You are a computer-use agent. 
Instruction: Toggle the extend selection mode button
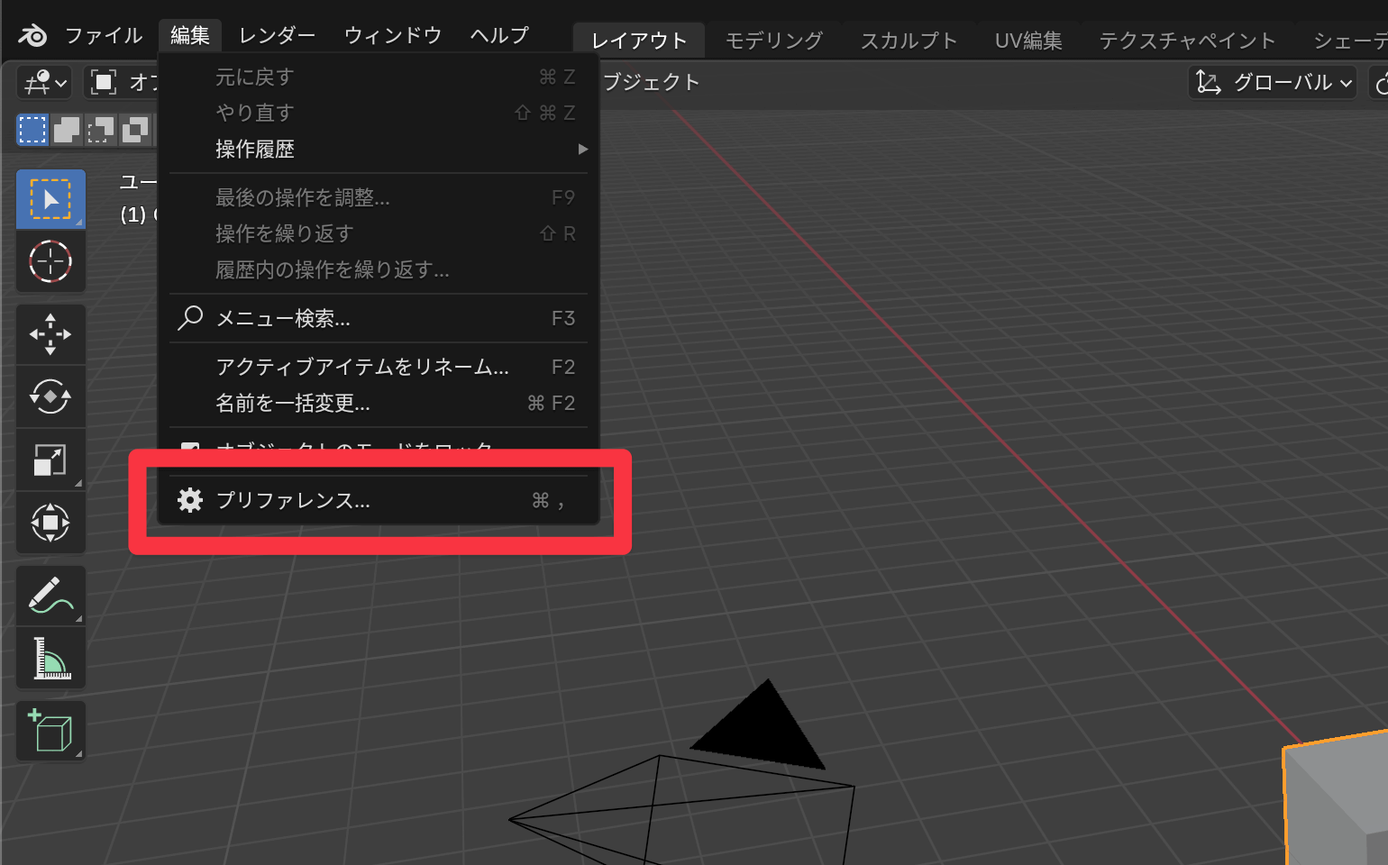click(x=67, y=130)
